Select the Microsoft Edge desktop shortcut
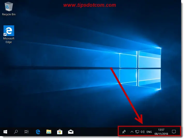185x140 pixels. tap(9, 34)
